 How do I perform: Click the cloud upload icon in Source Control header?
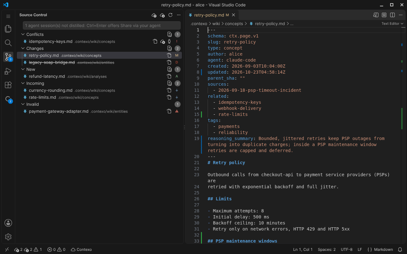click(x=154, y=15)
